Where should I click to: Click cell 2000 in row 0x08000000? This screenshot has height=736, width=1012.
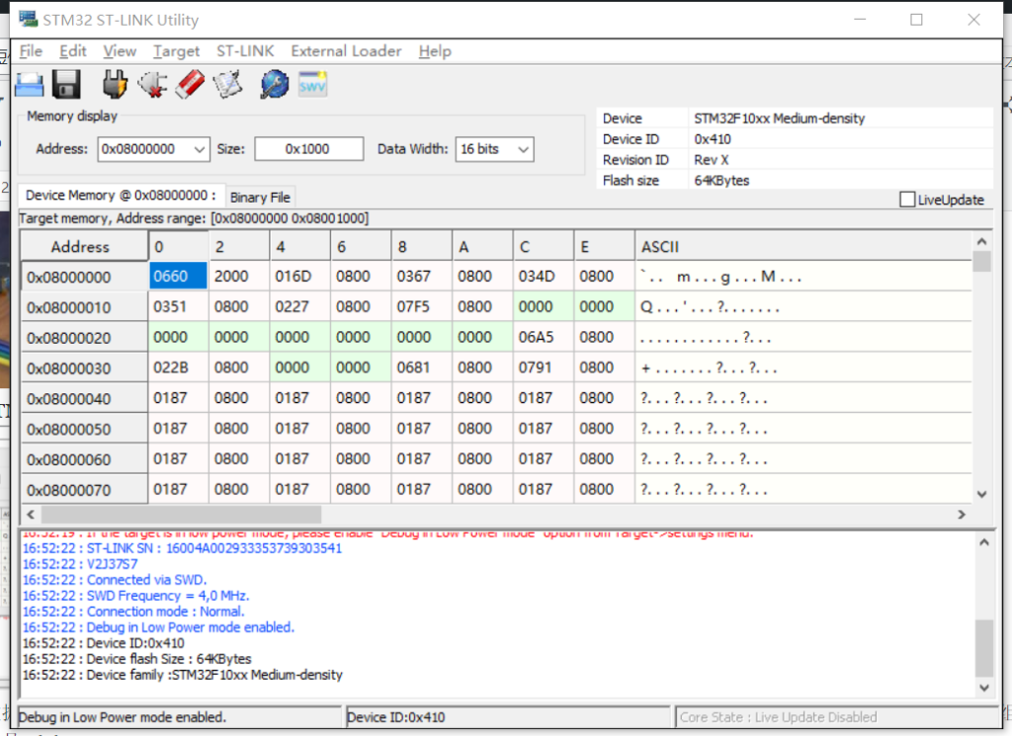[x=239, y=276]
